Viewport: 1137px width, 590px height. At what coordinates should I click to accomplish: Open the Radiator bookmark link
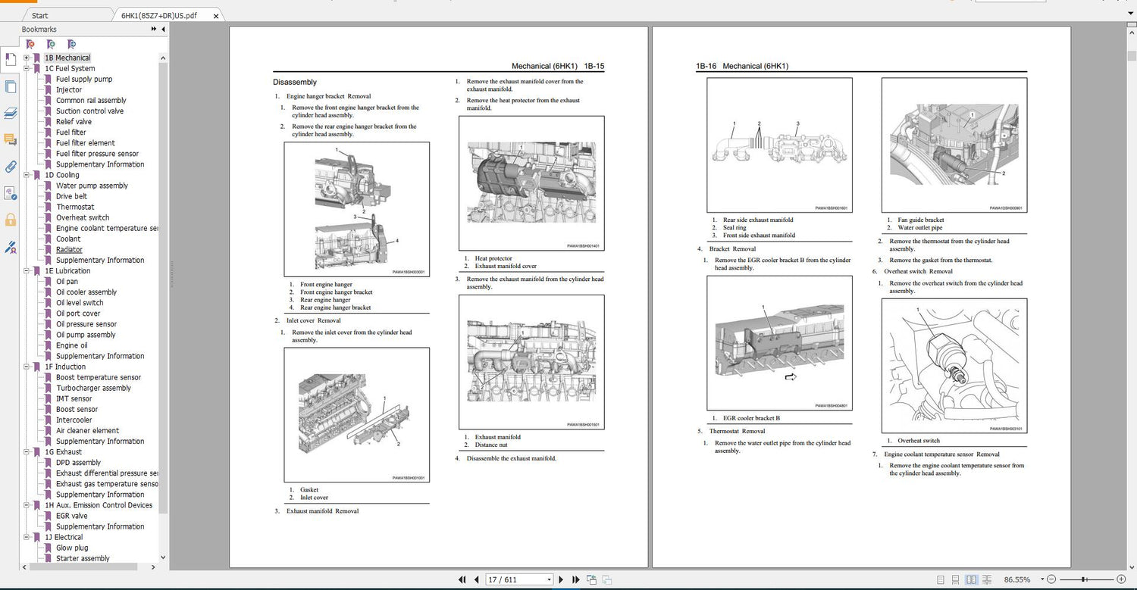[x=69, y=249]
